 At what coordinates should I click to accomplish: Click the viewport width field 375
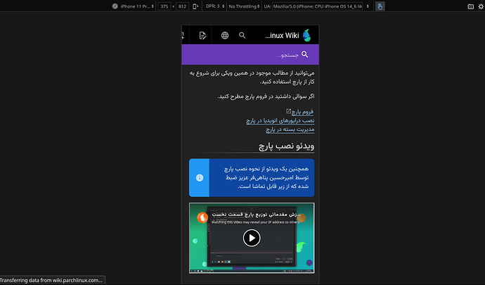pos(164,6)
